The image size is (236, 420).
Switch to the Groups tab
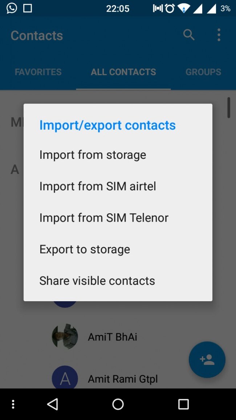tap(203, 72)
